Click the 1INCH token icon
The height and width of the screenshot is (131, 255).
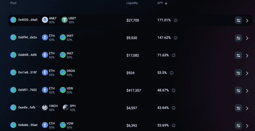coord(45,108)
